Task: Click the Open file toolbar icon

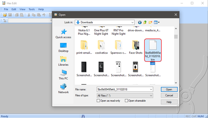Action: [5, 15]
